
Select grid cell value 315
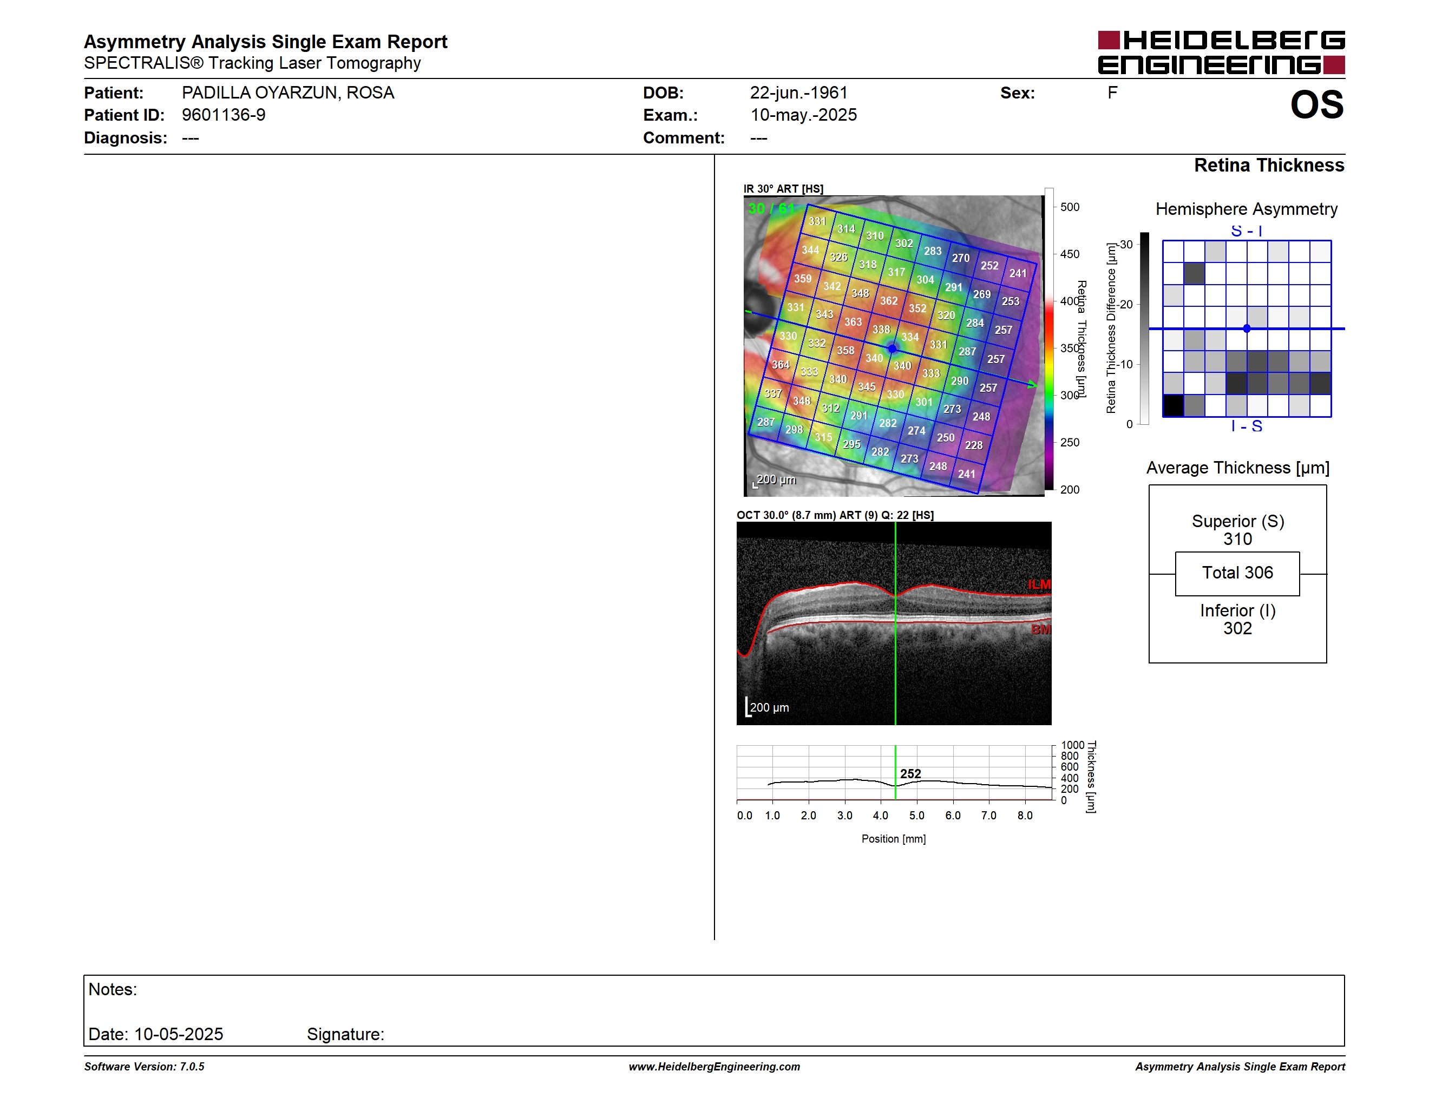pyautogui.click(x=823, y=437)
